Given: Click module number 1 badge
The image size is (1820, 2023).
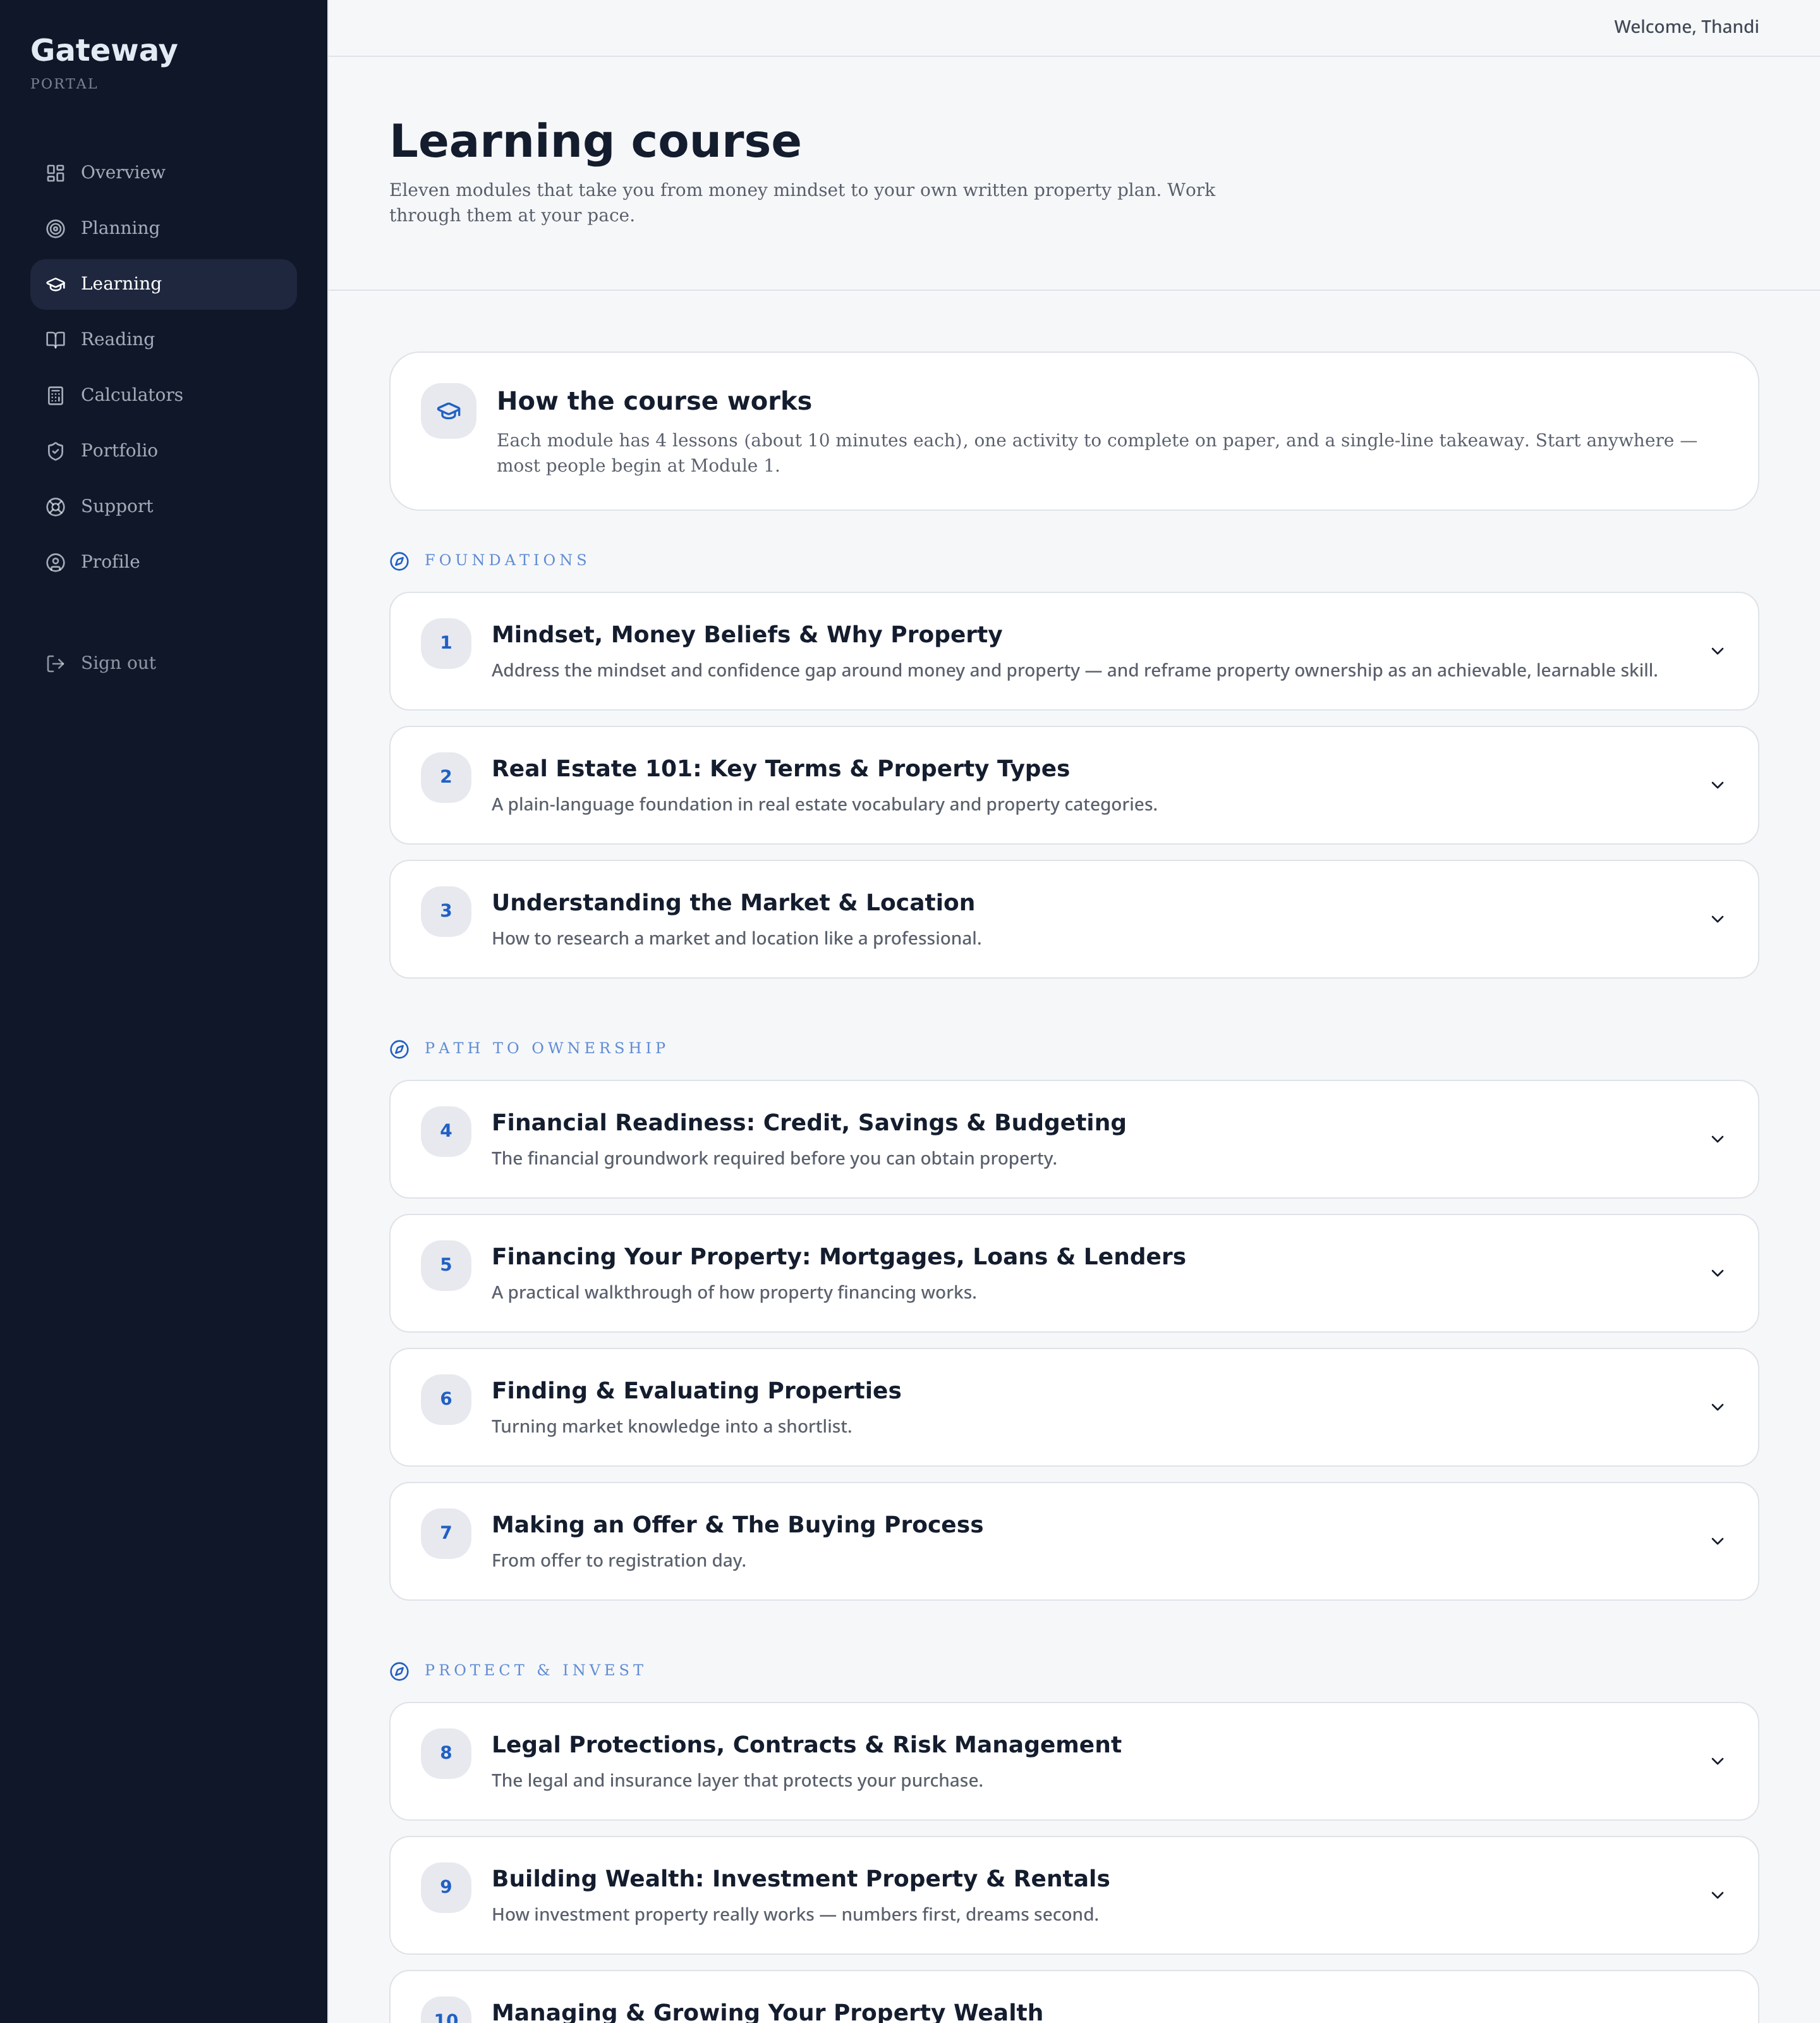Looking at the screenshot, I should [446, 644].
